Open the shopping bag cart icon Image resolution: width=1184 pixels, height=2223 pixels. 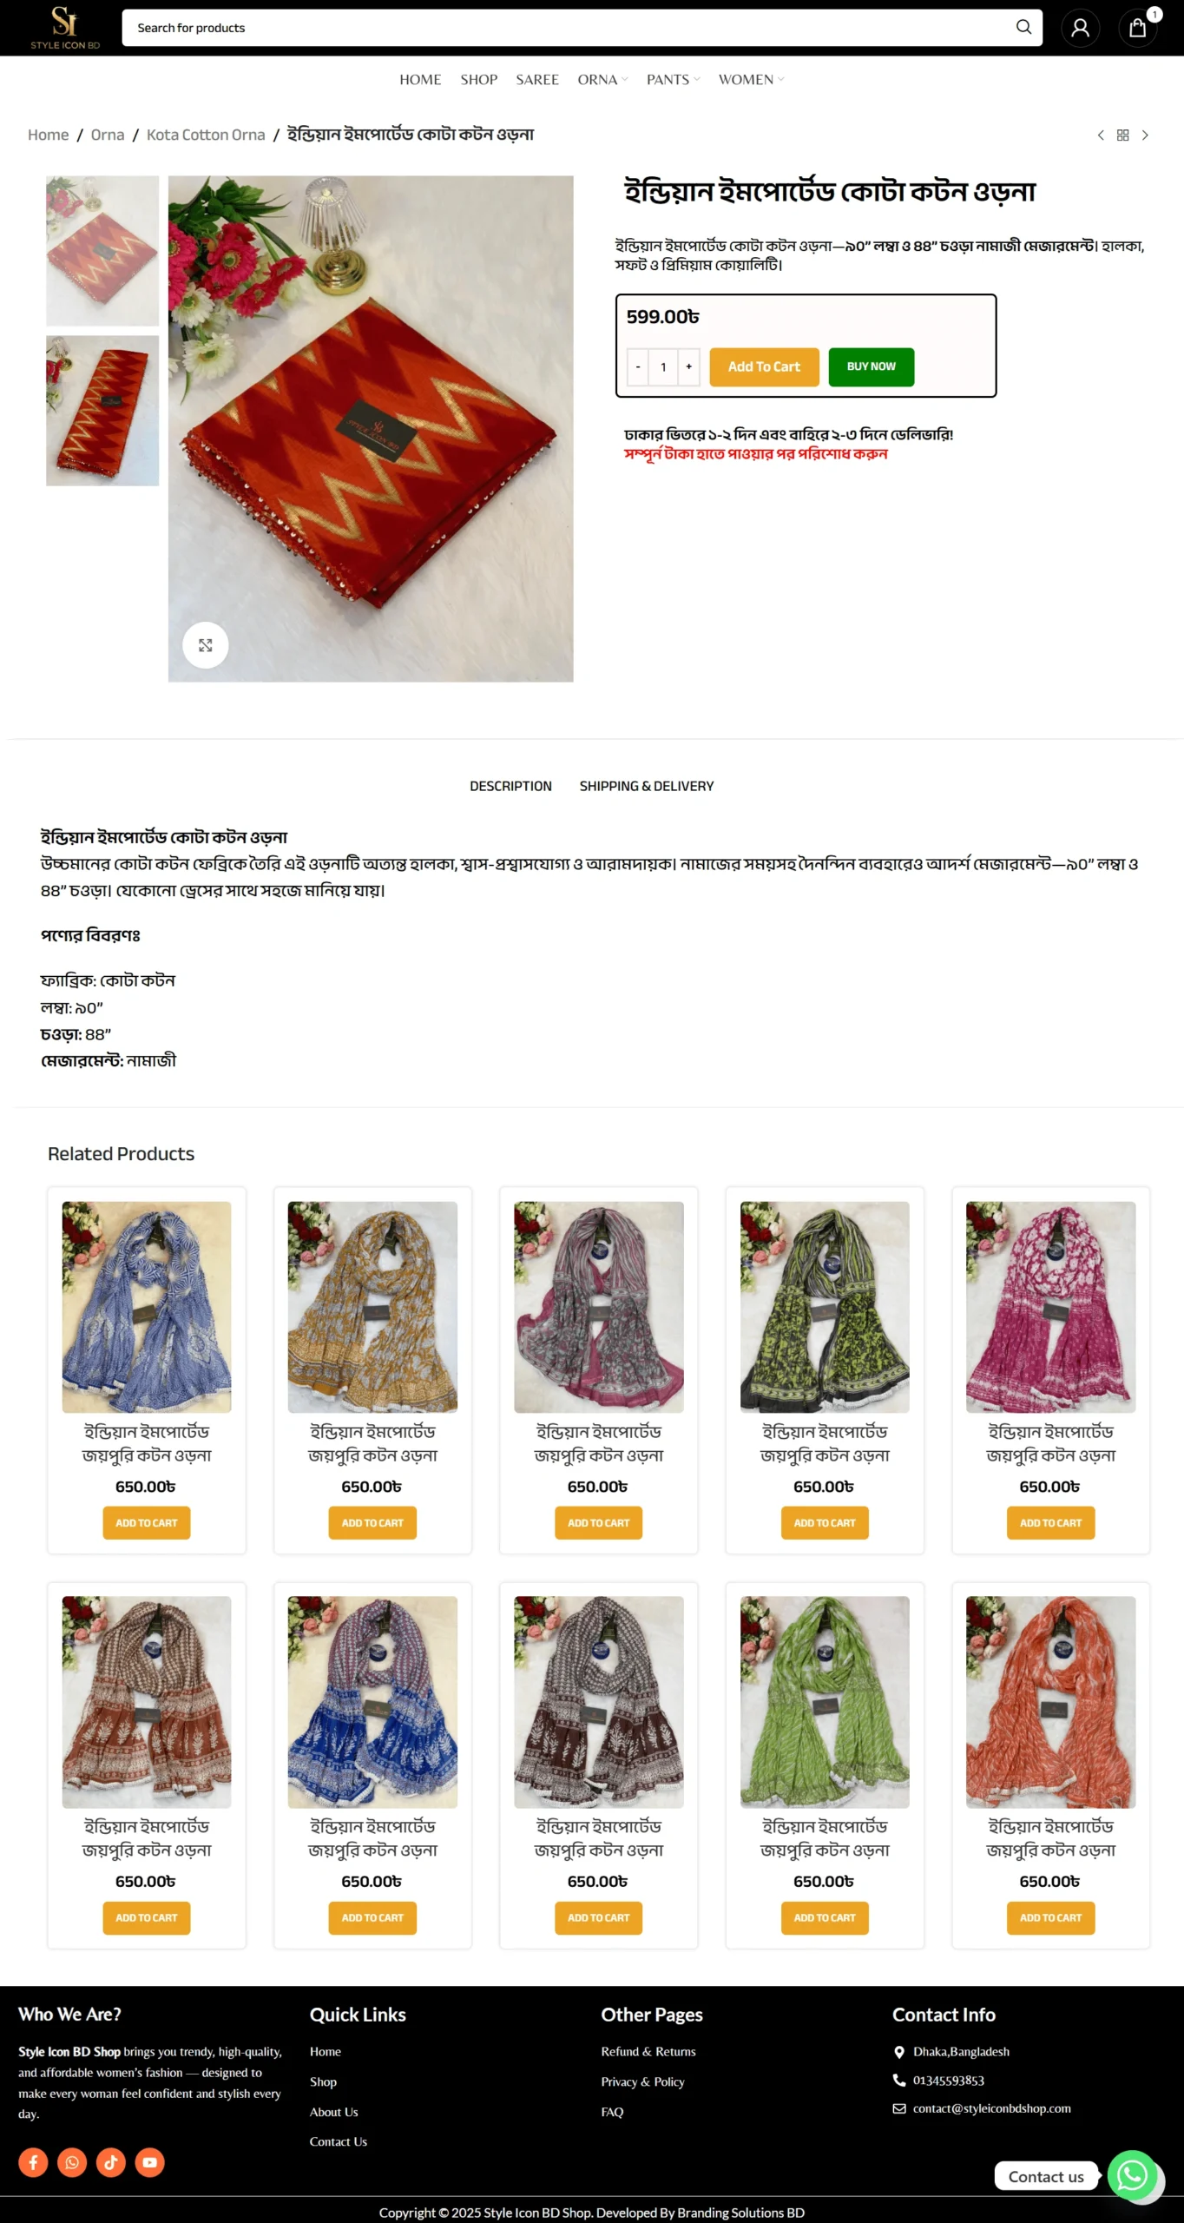pyautogui.click(x=1137, y=28)
